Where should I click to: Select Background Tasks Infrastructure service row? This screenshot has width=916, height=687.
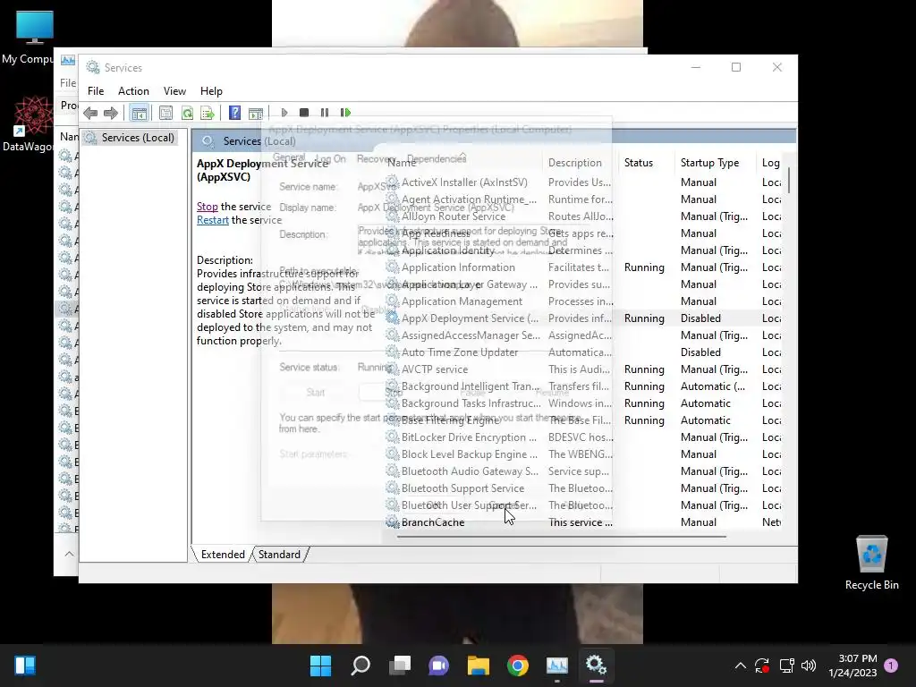pos(583,403)
